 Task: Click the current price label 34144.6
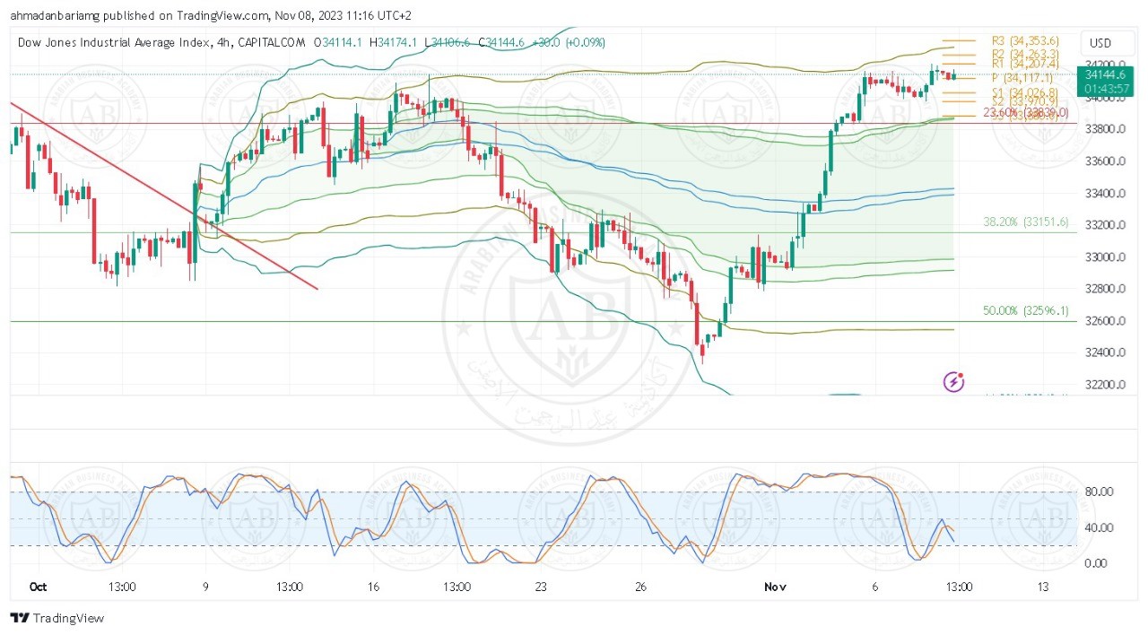(1104, 74)
